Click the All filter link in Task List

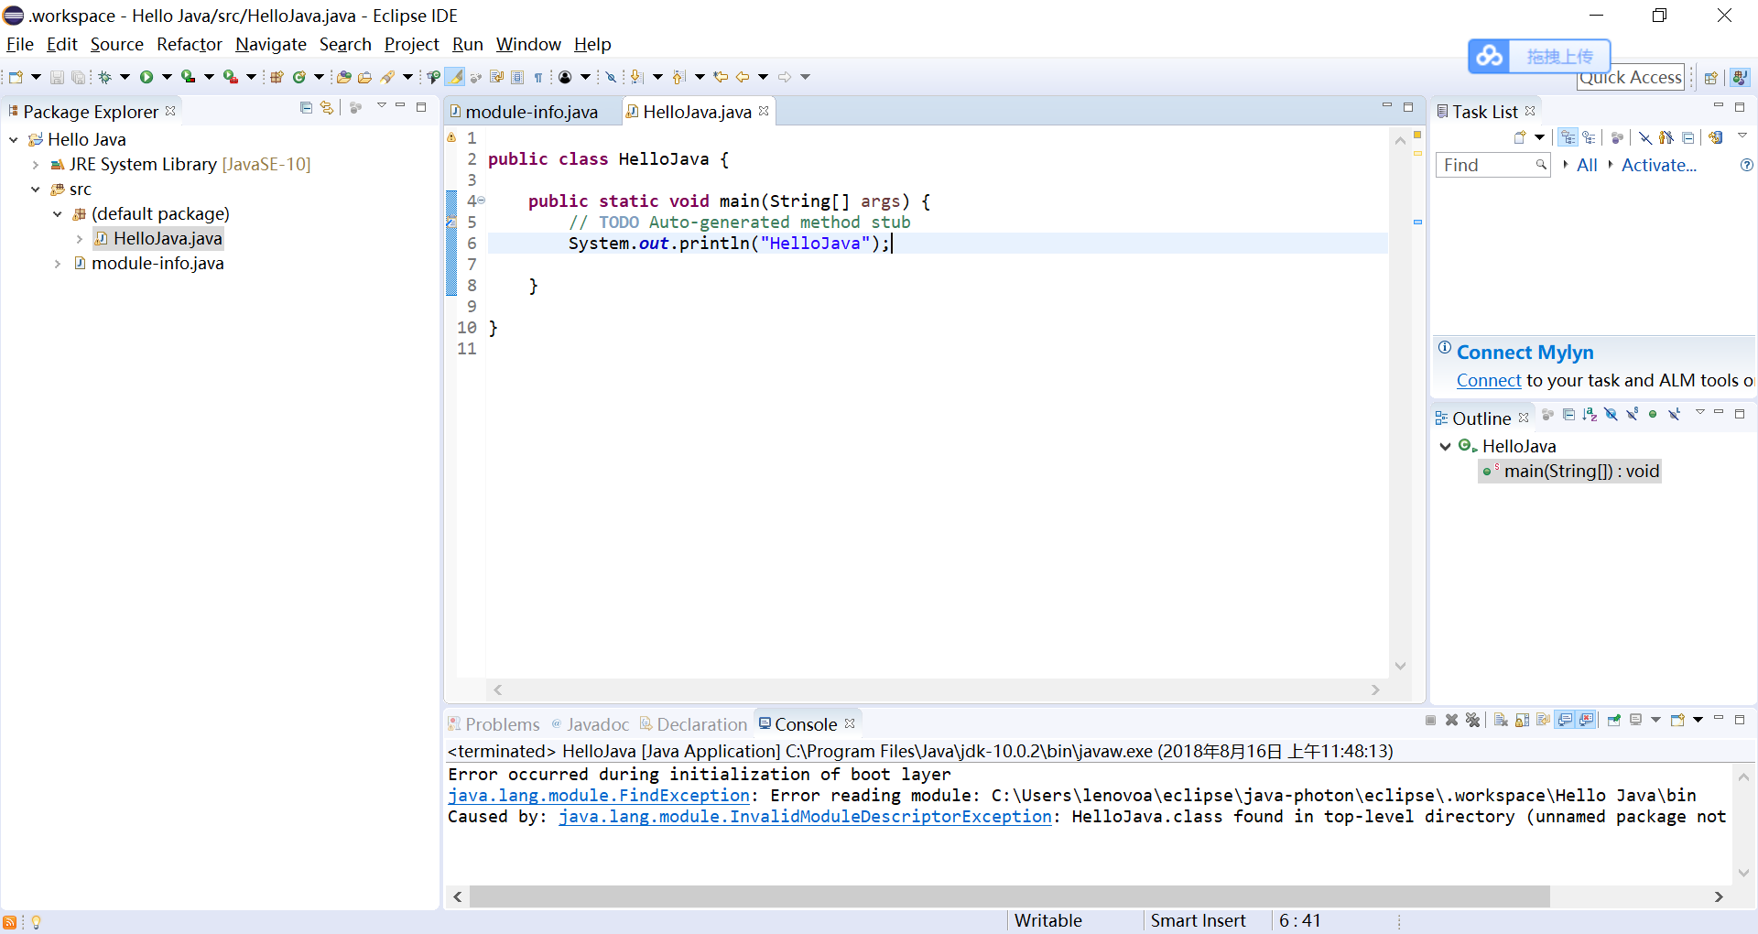click(x=1587, y=165)
